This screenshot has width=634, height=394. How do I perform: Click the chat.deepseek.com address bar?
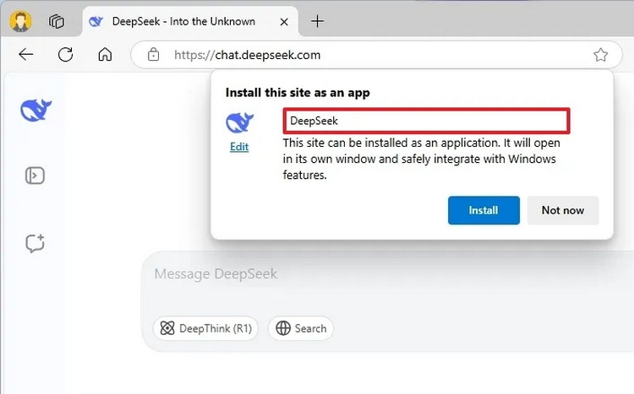pyautogui.click(x=376, y=55)
